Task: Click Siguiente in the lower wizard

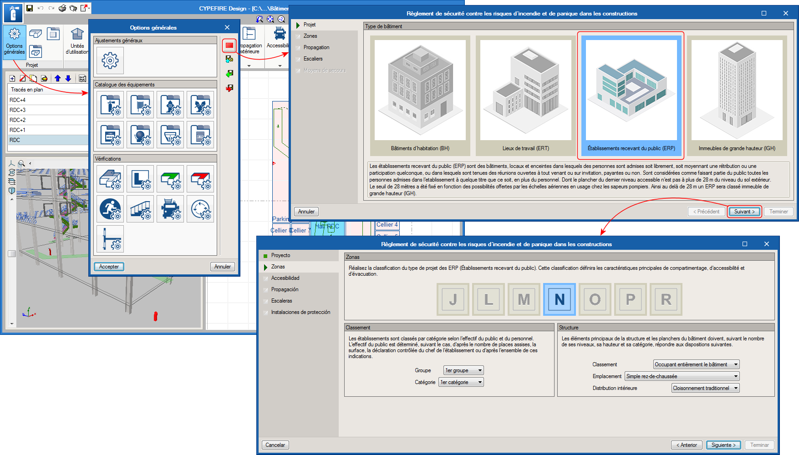Action: (723, 445)
